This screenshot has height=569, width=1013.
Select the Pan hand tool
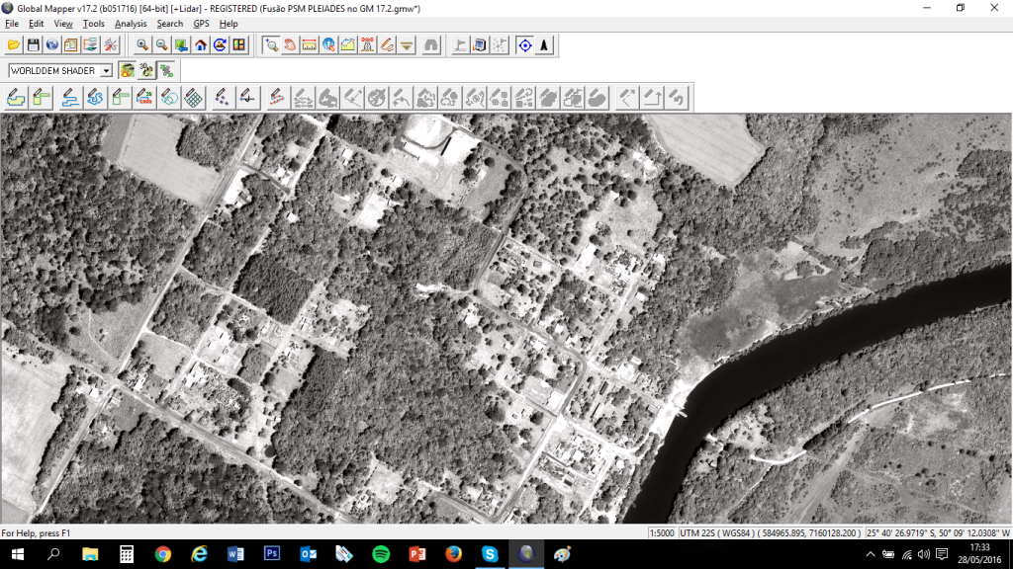pyautogui.click(x=289, y=44)
